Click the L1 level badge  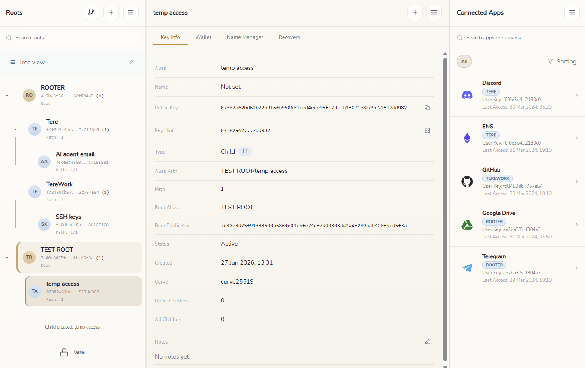(x=245, y=151)
